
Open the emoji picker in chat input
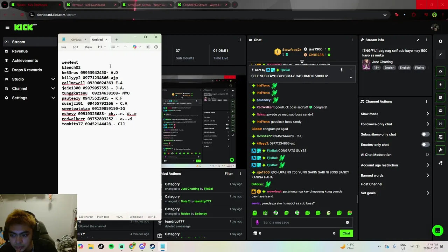[347, 222]
